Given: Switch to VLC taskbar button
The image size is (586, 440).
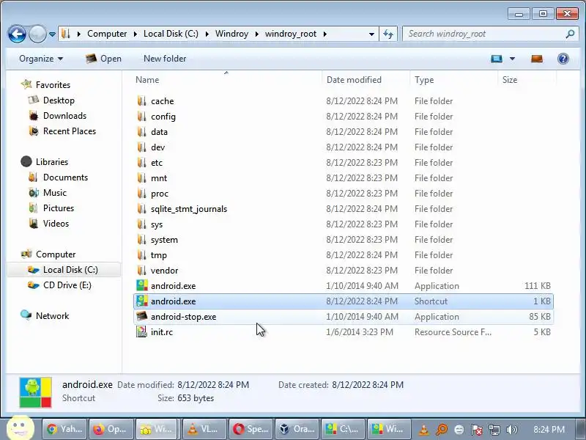Looking at the screenshot, I should [x=204, y=429].
